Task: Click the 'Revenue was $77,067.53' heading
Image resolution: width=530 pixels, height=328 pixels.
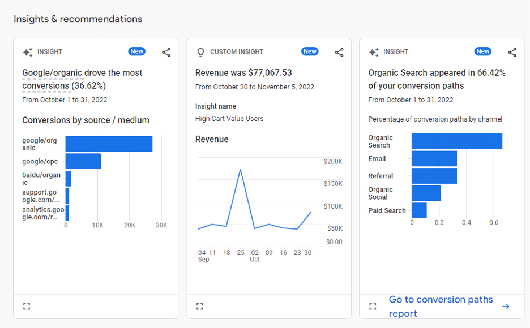Action: click(243, 72)
